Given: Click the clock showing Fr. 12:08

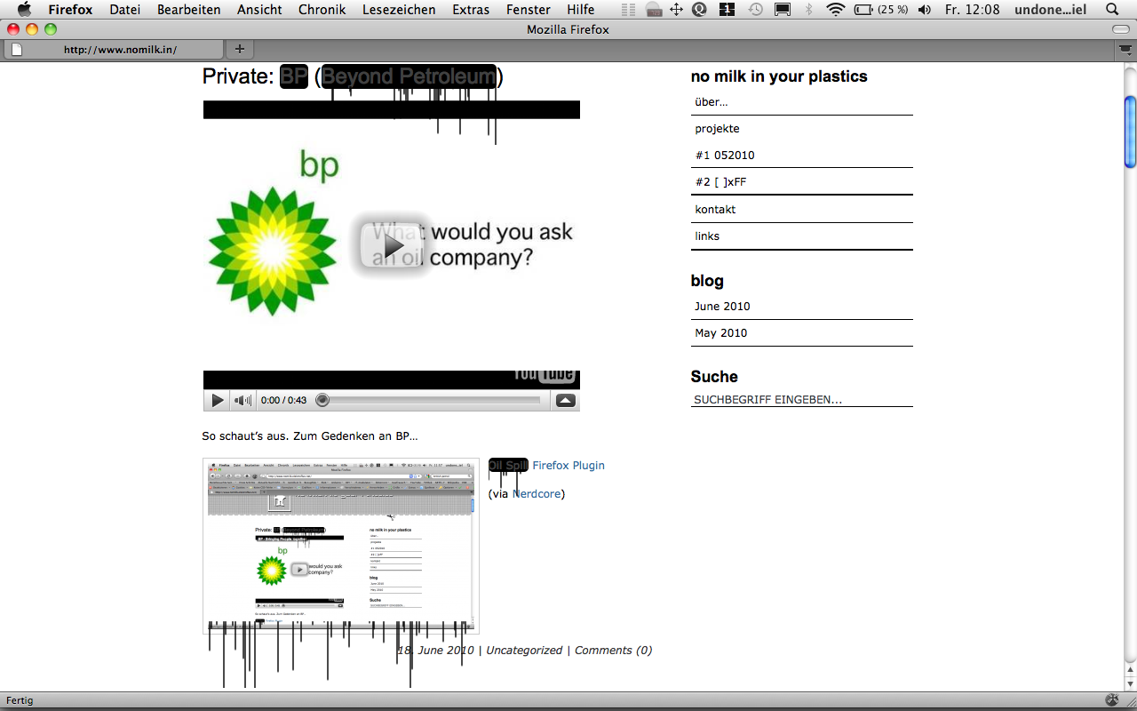Looking at the screenshot, I should (972, 10).
